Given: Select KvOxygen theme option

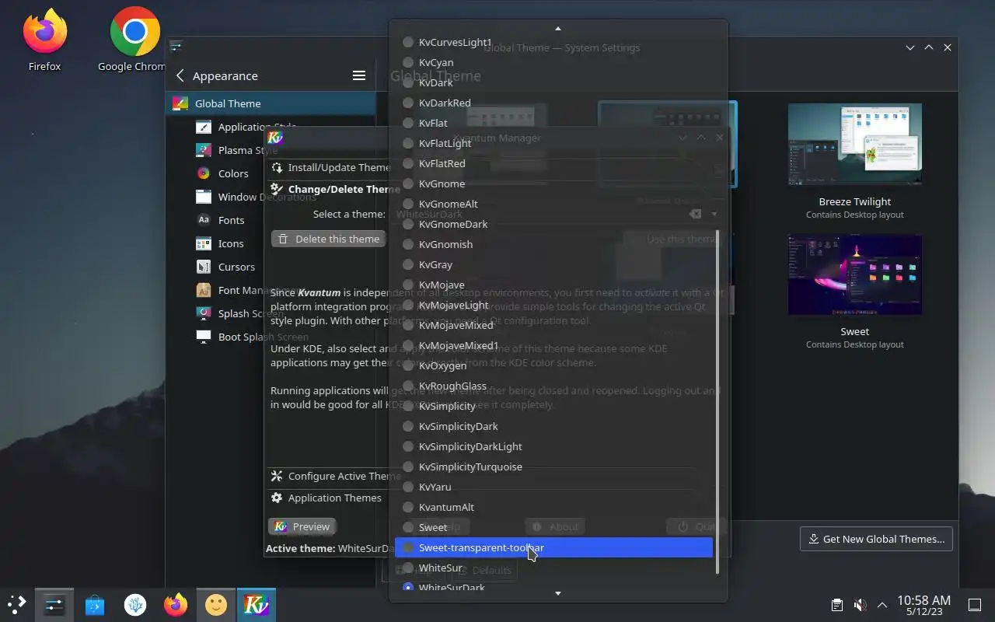Looking at the screenshot, I should pos(553,365).
